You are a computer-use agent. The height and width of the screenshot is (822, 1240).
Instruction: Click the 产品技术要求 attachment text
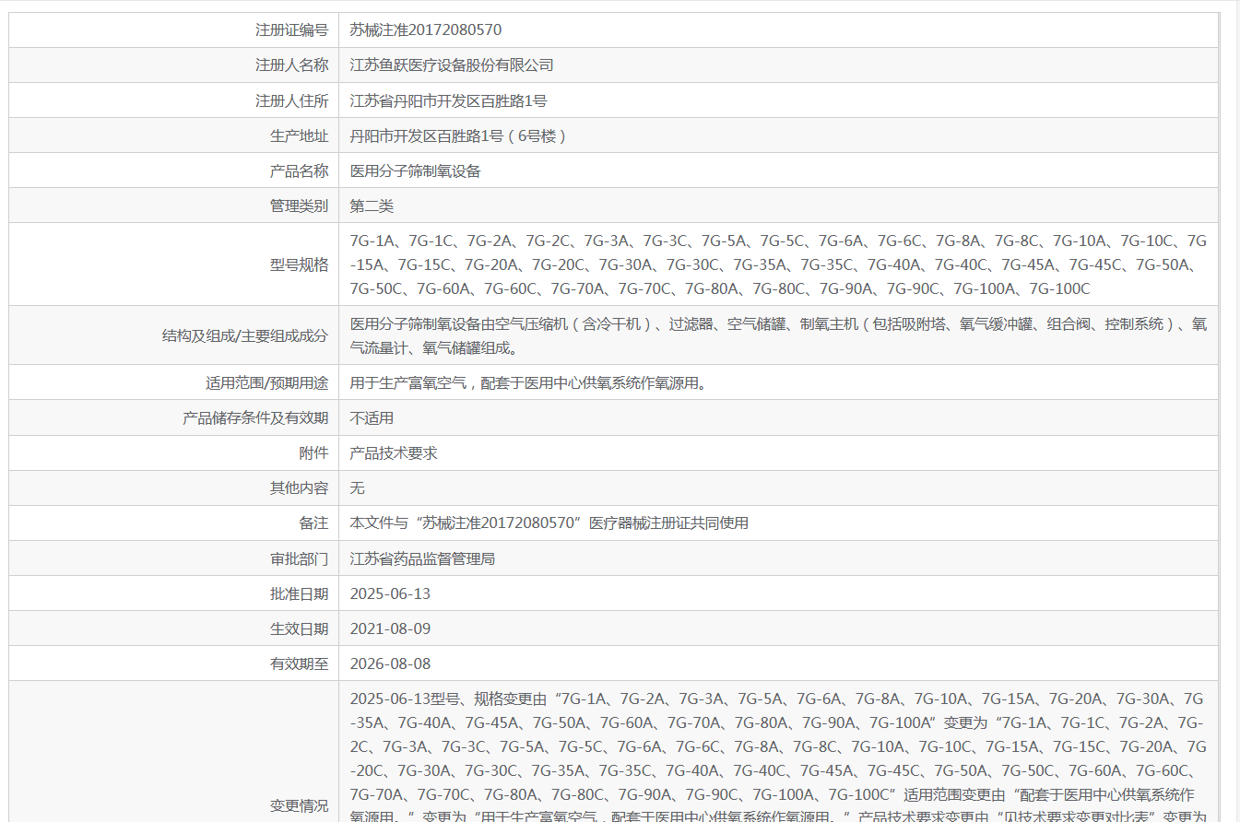[394, 452]
